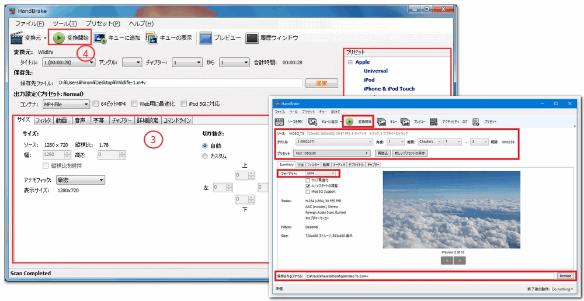Viewport: 584px width, 301px height.
Task: Open the ツール(T) menu in back window
Action: pyautogui.click(x=65, y=23)
